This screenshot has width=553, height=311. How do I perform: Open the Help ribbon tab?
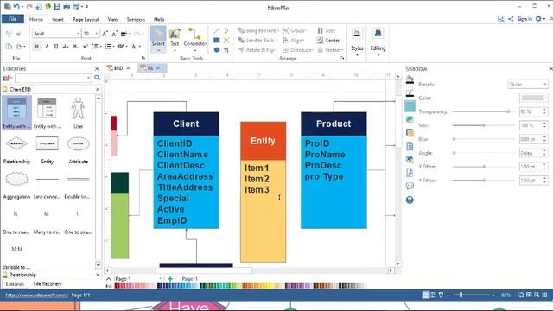pos(159,19)
